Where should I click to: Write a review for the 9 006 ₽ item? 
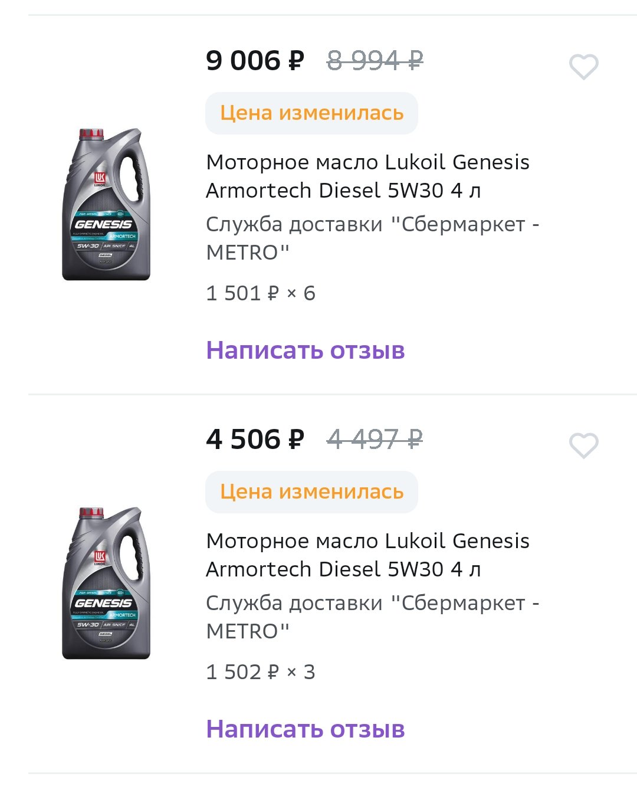[x=306, y=350]
